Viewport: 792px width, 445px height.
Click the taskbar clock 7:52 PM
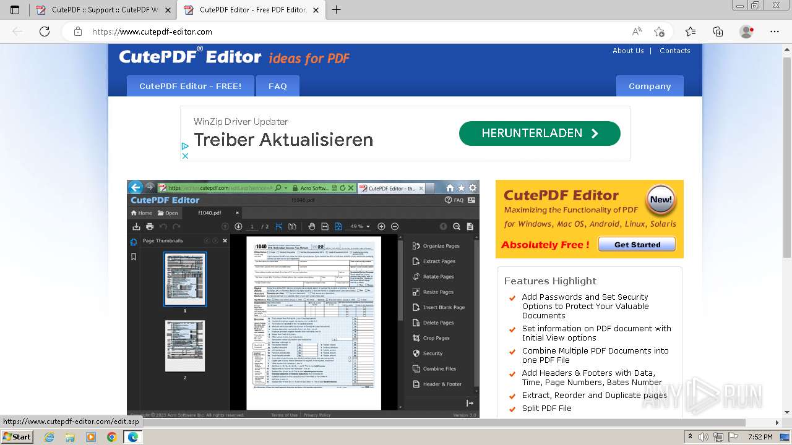pos(760,437)
